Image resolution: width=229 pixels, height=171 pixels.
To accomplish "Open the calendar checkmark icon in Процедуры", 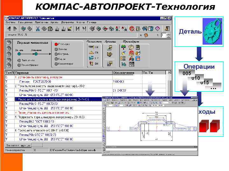I will point(138,59).
